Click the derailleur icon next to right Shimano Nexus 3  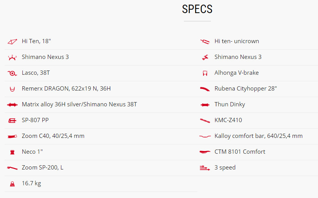[205, 57]
